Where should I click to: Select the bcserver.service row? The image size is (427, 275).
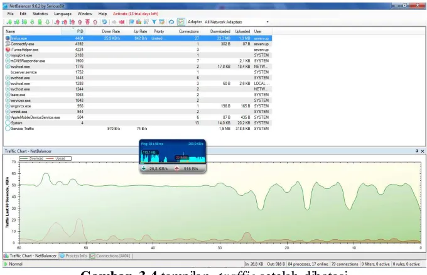click(x=138, y=72)
